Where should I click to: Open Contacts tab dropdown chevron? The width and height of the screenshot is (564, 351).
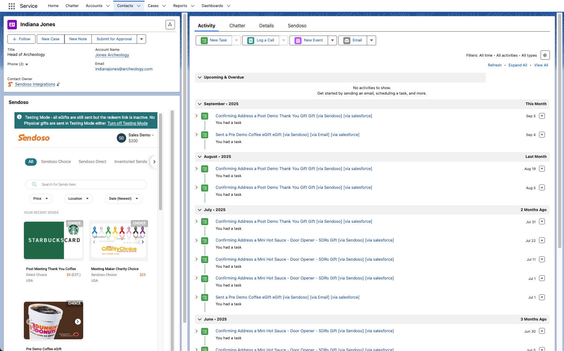139,6
